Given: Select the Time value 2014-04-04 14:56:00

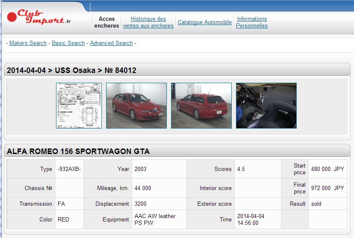Looking at the screenshot, I should click(x=250, y=219).
